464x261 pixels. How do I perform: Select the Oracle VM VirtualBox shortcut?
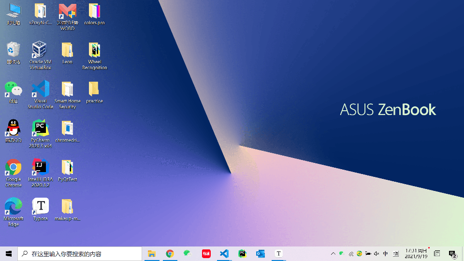[x=40, y=56]
